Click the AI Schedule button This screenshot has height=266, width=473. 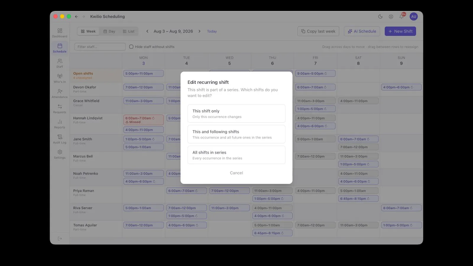(x=362, y=31)
